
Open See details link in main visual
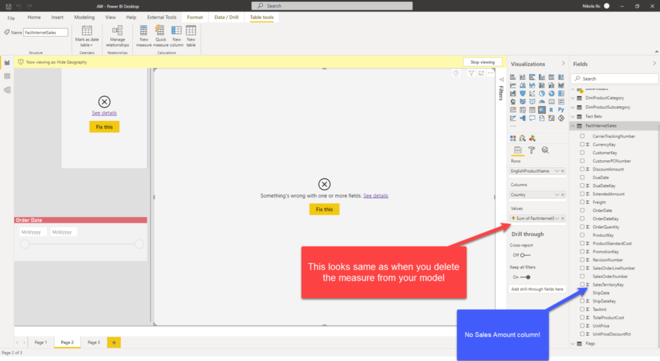tap(376, 196)
